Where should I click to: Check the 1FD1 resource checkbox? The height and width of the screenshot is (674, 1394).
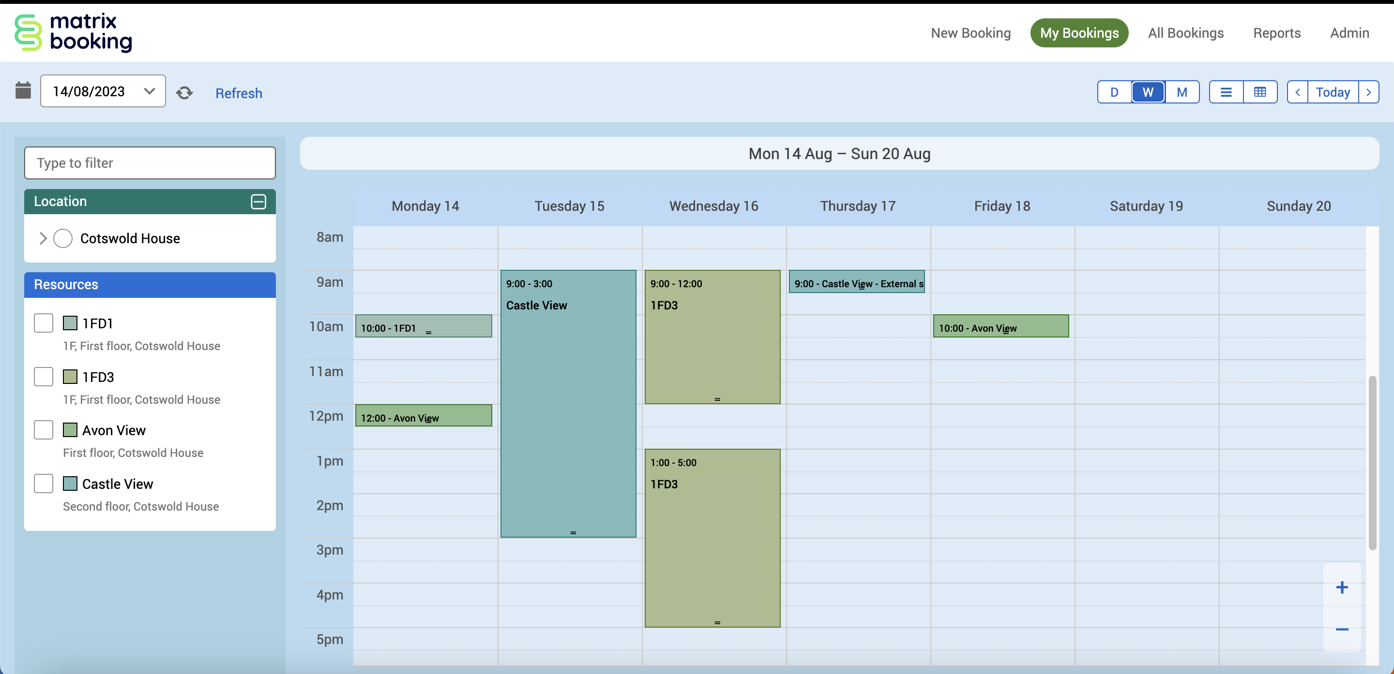pyautogui.click(x=43, y=323)
